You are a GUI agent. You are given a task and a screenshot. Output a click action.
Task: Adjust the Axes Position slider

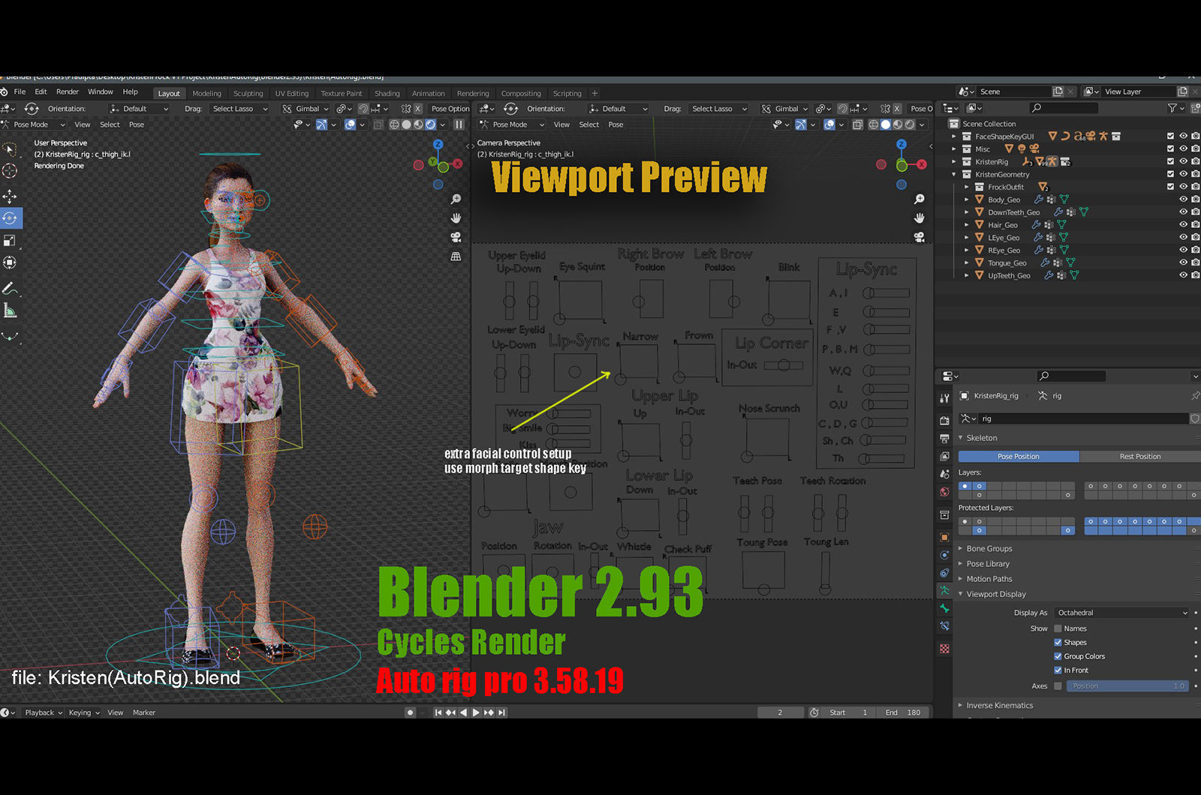1127,686
